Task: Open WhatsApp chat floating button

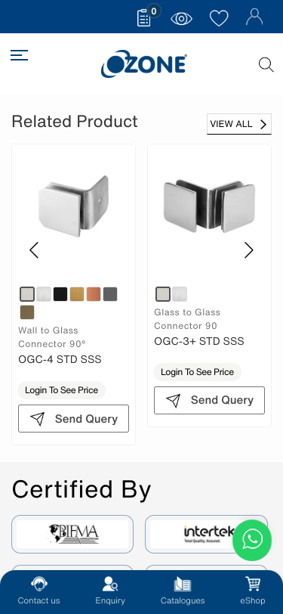Action: (x=252, y=539)
